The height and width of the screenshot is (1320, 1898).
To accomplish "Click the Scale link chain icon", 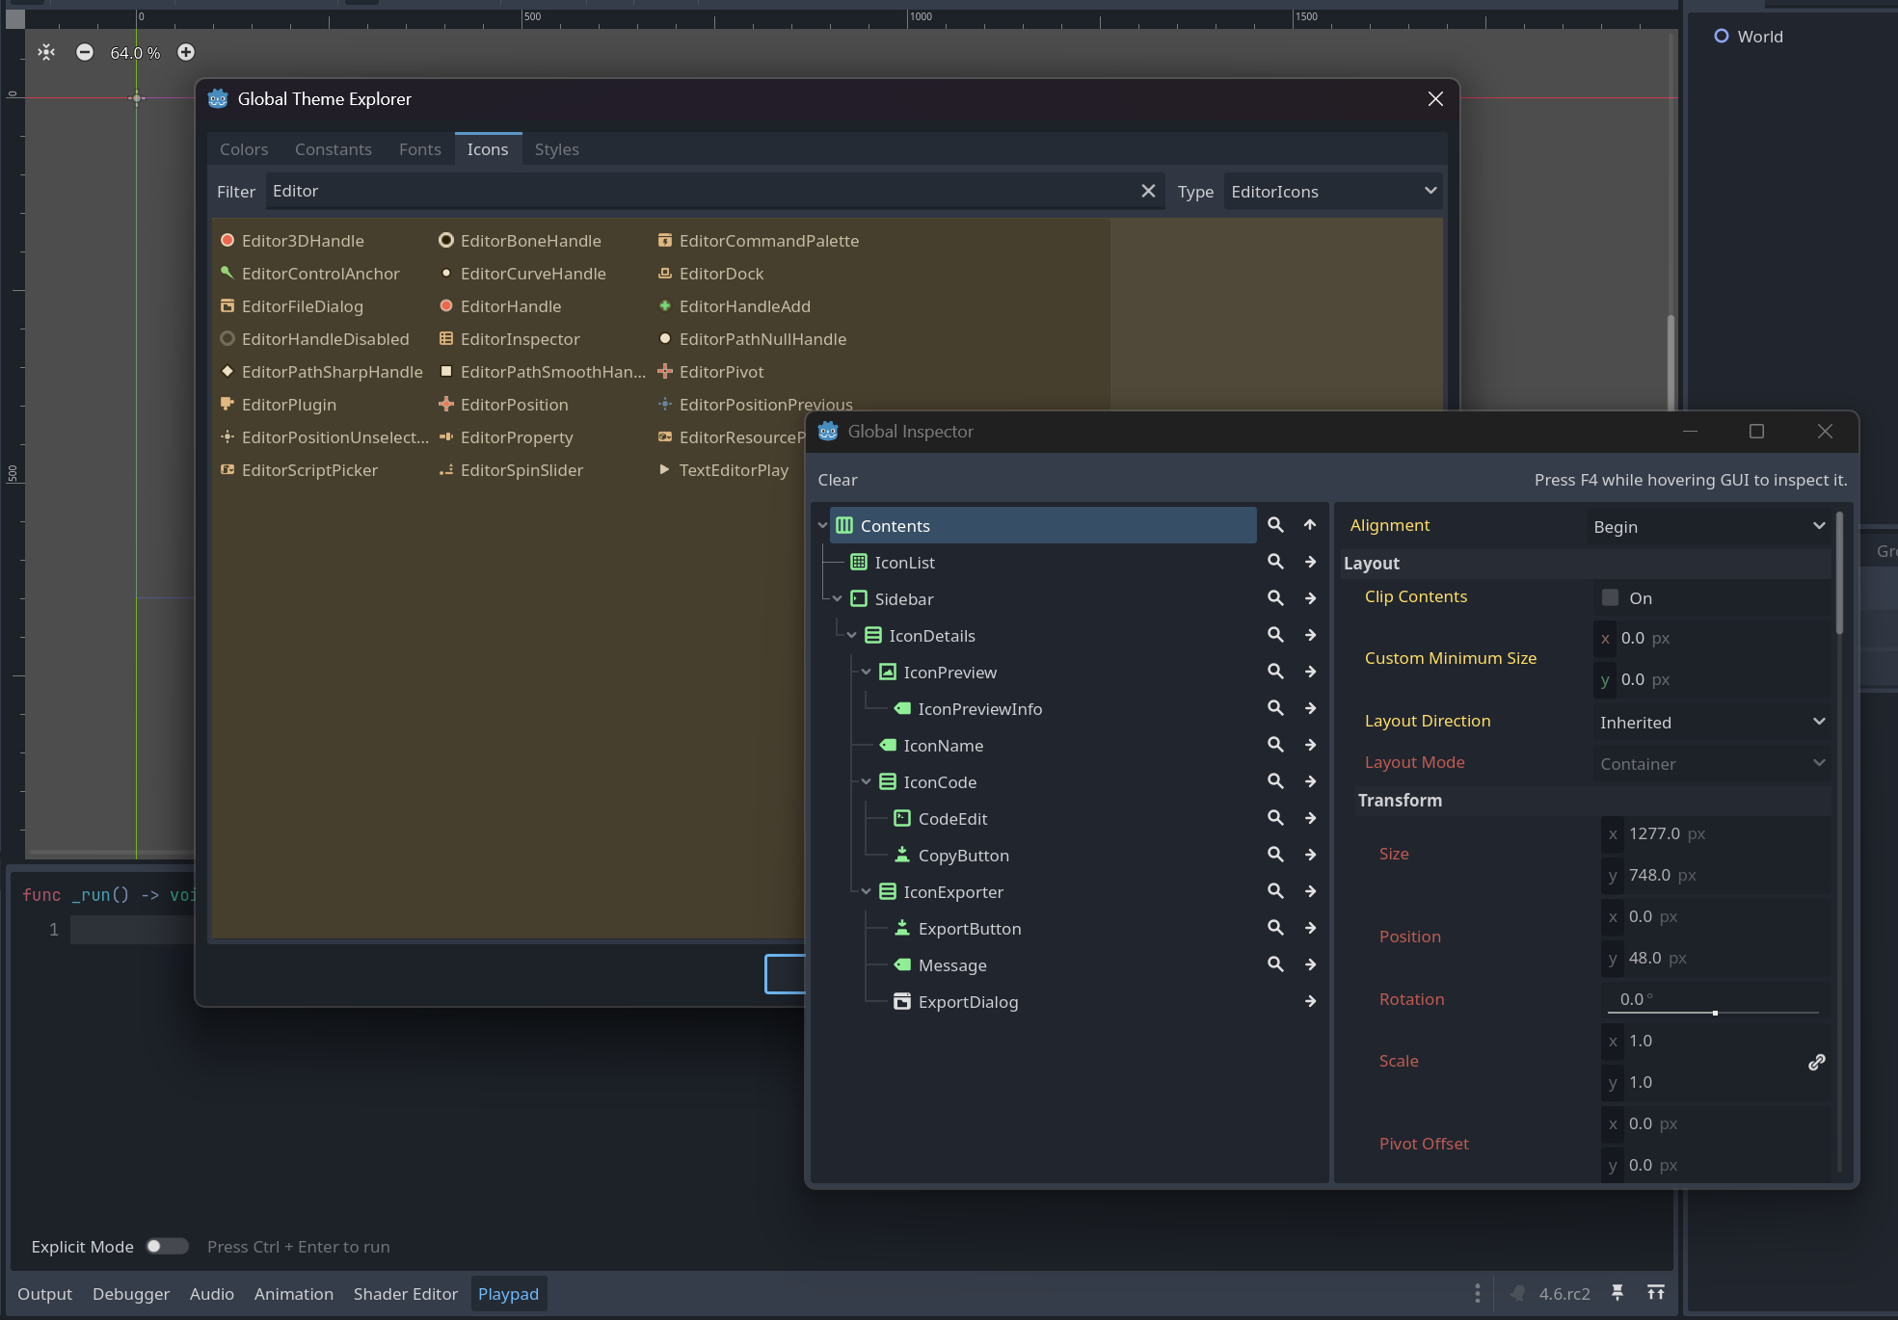I will click(1816, 1062).
